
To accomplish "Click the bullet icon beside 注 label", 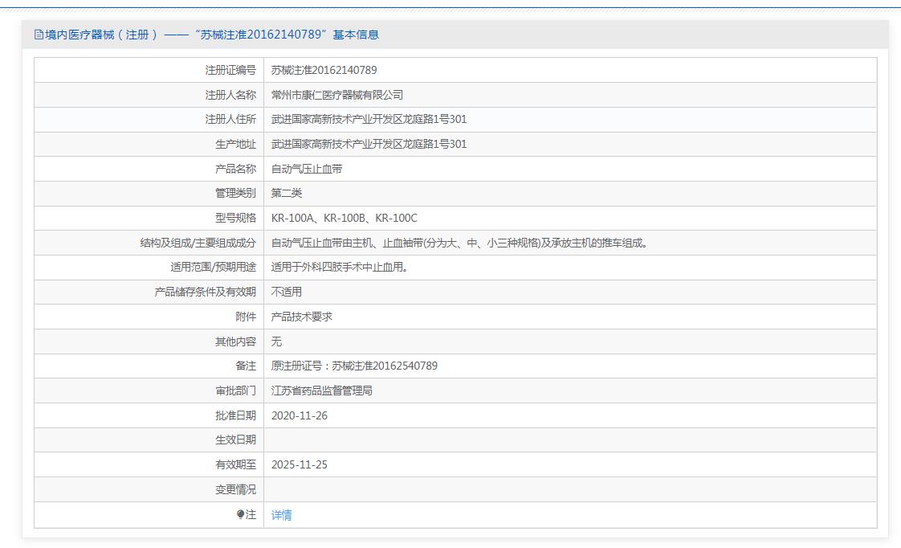I will [240, 514].
